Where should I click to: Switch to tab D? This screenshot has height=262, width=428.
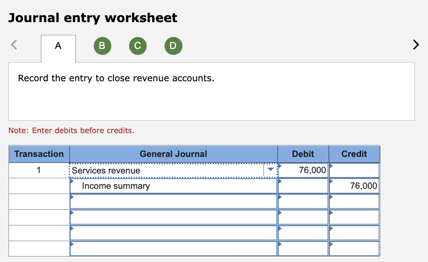click(x=174, y=46)
